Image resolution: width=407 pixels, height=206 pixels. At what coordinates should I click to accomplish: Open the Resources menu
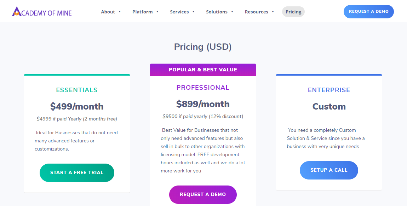pos(256,12)
